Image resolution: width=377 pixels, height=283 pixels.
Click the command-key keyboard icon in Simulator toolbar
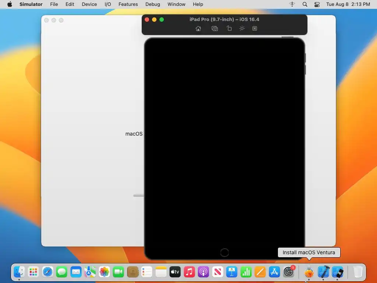point(255,28)
